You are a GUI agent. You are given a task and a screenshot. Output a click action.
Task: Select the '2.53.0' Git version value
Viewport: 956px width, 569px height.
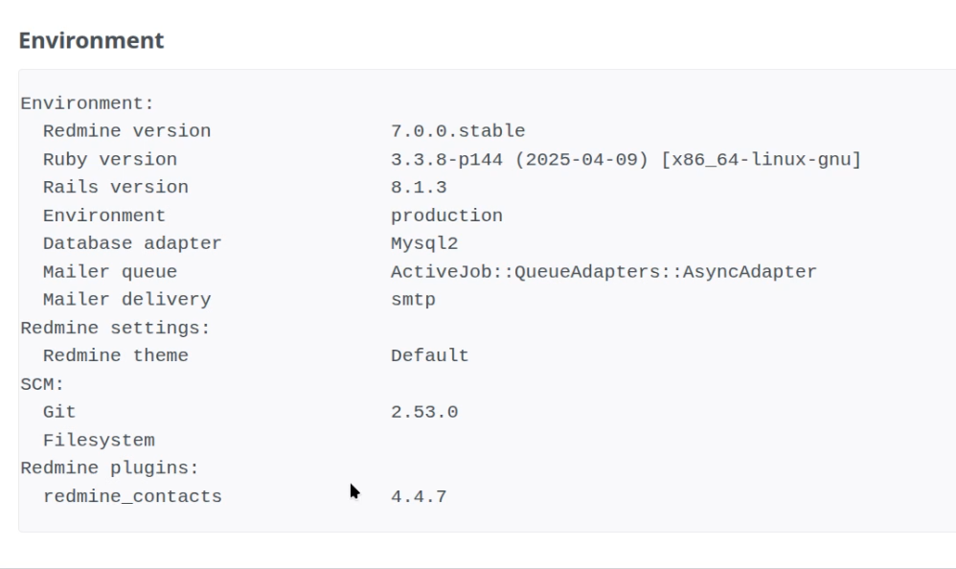[424, 412]
